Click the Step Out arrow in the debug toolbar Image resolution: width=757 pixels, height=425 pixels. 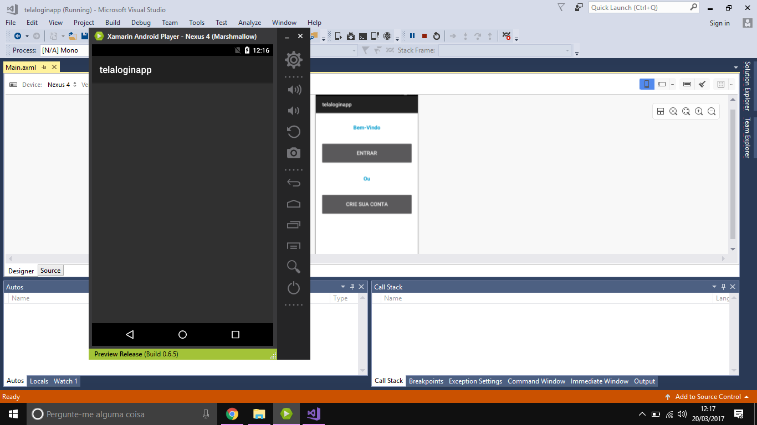pos(490,36)
